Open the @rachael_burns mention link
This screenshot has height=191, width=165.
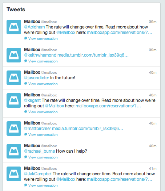coord(40,151)
